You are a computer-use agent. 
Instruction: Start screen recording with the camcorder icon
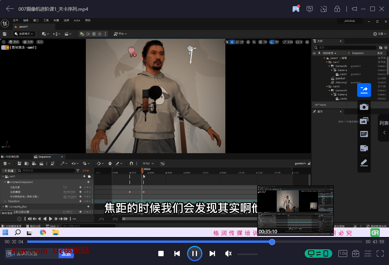pos(364,148)
